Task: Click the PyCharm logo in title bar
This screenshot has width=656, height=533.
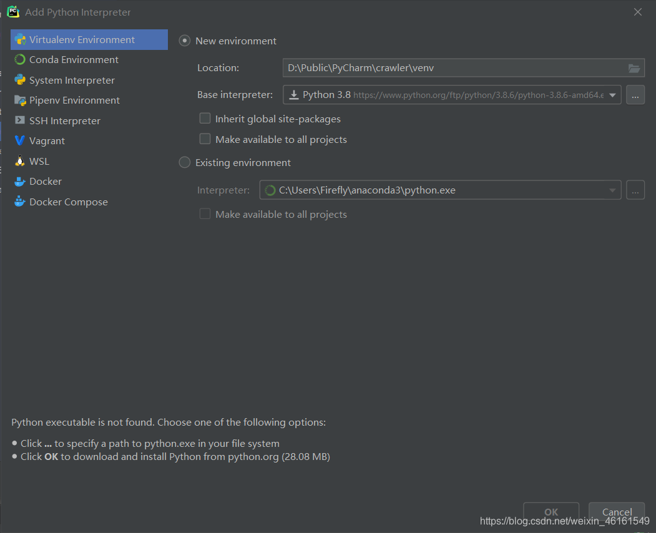Action: 13,12
